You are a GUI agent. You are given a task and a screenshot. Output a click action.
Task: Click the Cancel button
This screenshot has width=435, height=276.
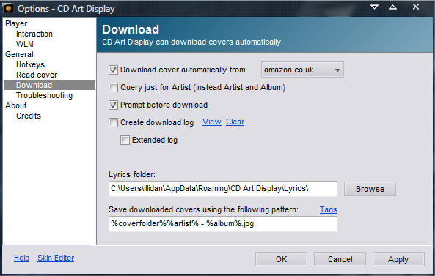(x=340, y=259)
